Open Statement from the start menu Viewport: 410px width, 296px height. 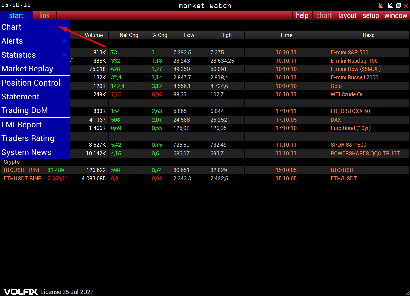point(35,97)
